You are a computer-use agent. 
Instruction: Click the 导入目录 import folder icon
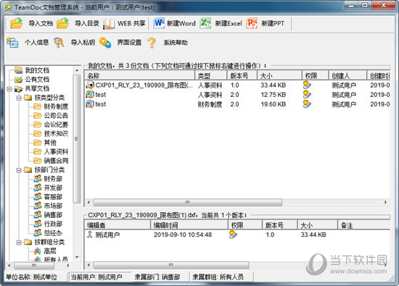(63, 23)
